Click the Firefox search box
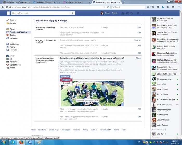This screenshot has height=145, width=182. (x=128, y=7)
